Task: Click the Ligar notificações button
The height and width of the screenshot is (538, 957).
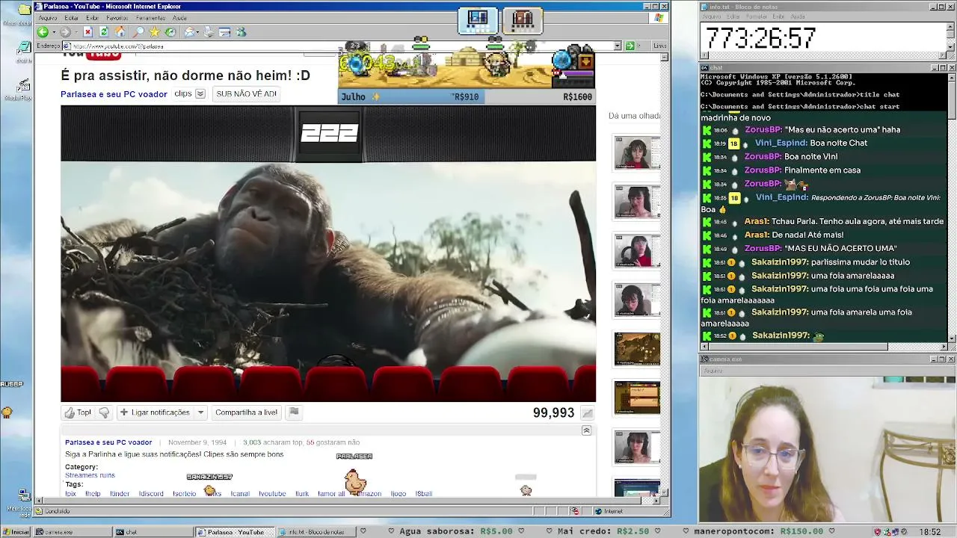Action: pos(155,412)
